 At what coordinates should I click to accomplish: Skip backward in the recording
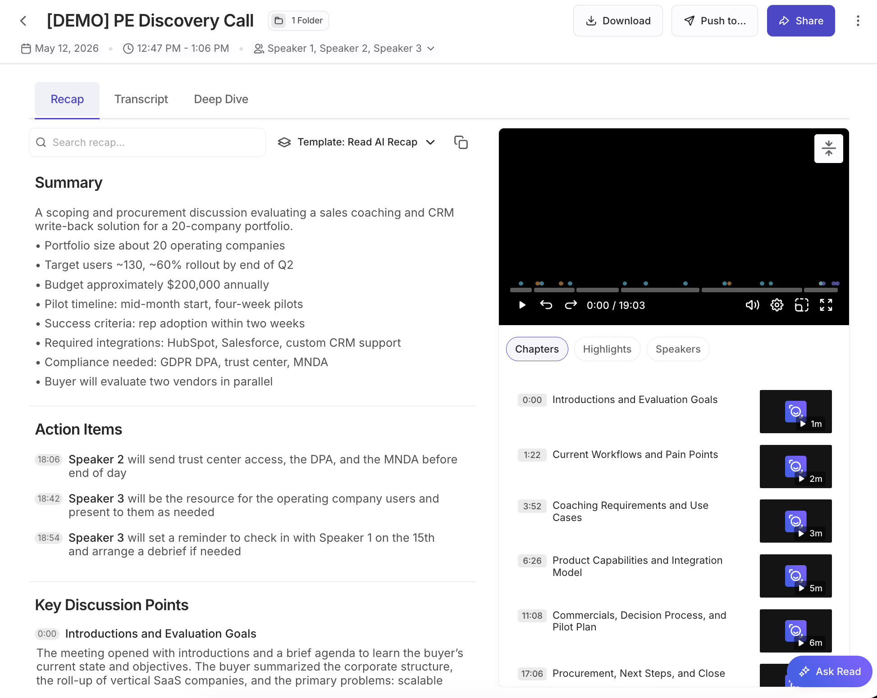click(546, 305)
